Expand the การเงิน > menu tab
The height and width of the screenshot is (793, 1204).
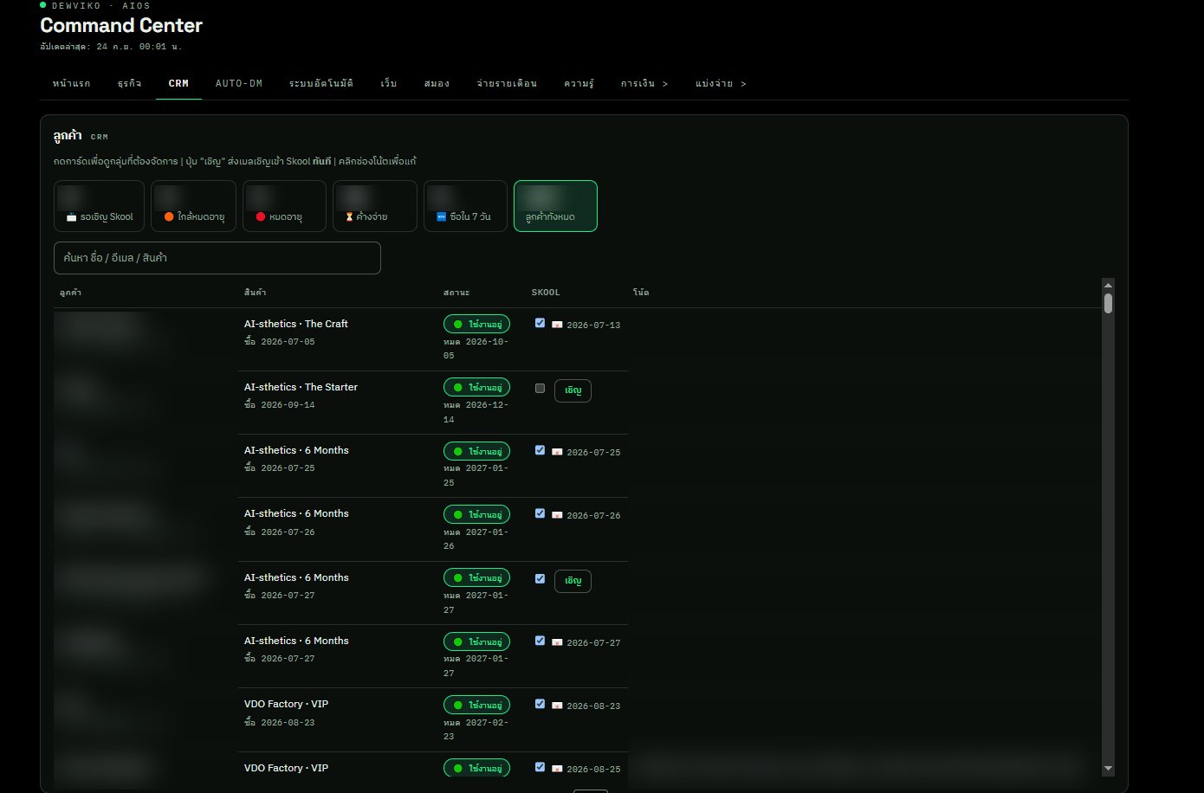coord(644,84)
